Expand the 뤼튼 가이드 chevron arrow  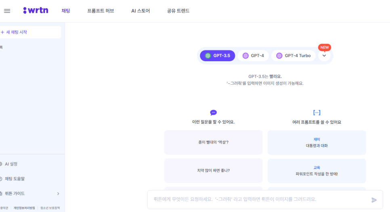coord(58,193)
